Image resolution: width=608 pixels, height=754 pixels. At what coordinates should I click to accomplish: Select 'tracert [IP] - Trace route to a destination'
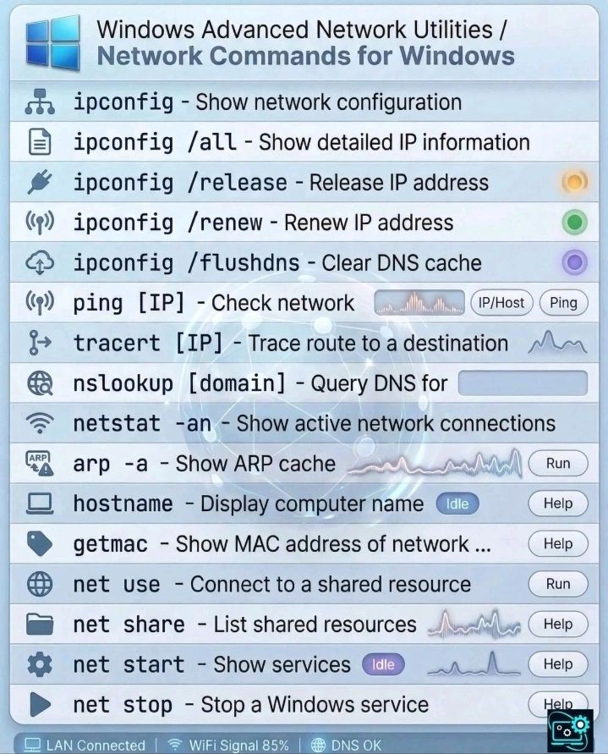tap(290, 344)
